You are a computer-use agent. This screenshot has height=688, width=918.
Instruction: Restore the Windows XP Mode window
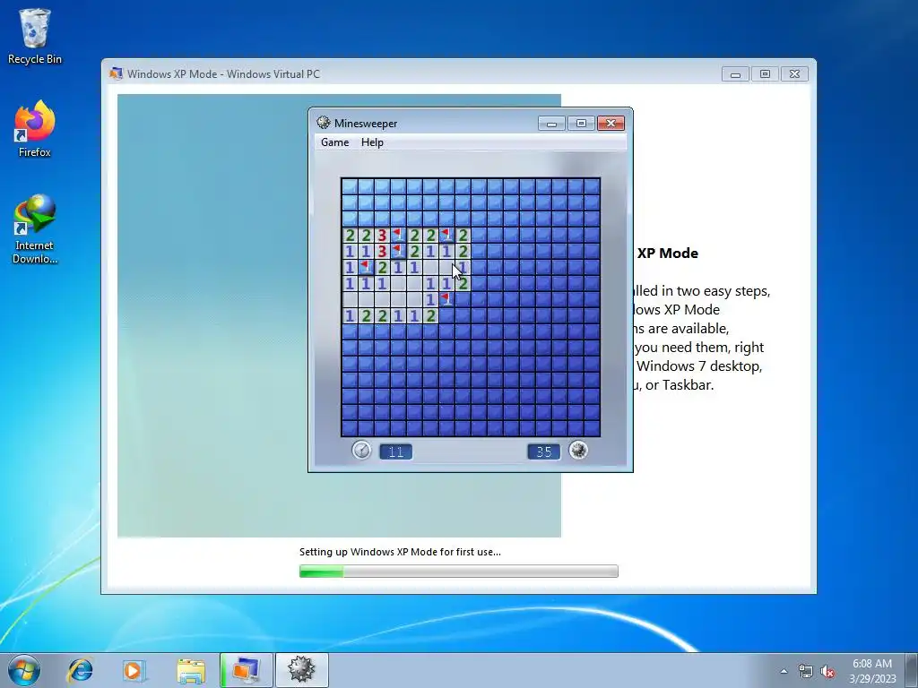[x=765, y=74]
